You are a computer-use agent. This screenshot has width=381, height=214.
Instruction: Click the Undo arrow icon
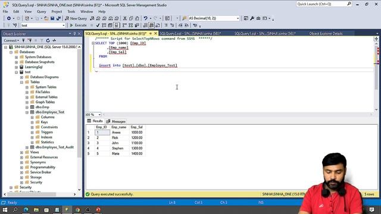tap(145, 18)
